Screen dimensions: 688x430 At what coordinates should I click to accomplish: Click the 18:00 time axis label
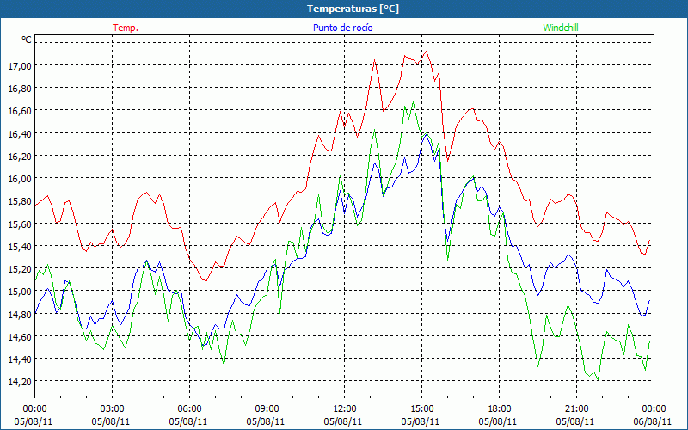(x=500, y=409)
